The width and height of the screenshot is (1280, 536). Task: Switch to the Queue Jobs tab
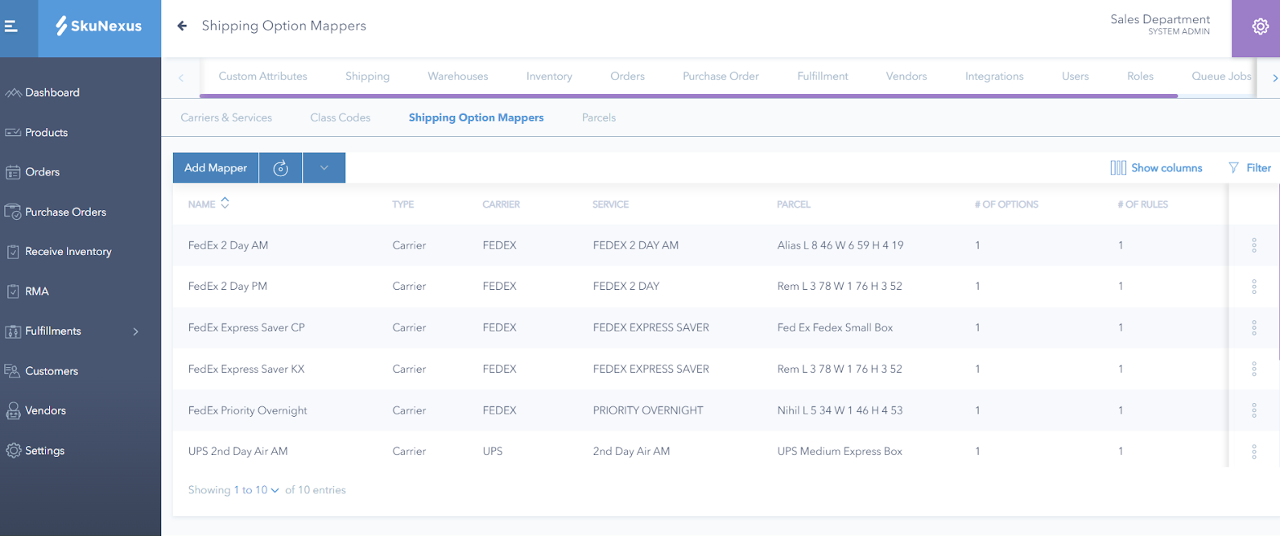1221,76
